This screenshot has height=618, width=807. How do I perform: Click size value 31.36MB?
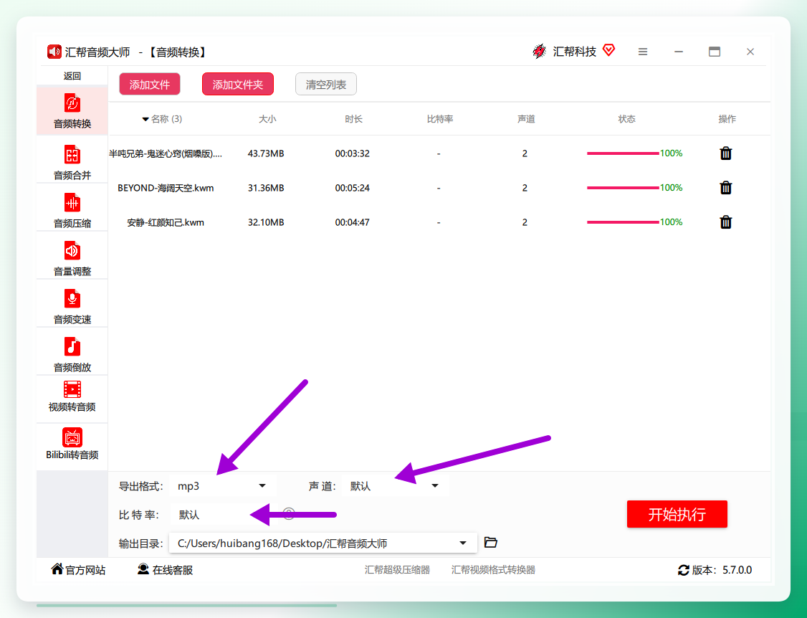(x=266, y=188)
